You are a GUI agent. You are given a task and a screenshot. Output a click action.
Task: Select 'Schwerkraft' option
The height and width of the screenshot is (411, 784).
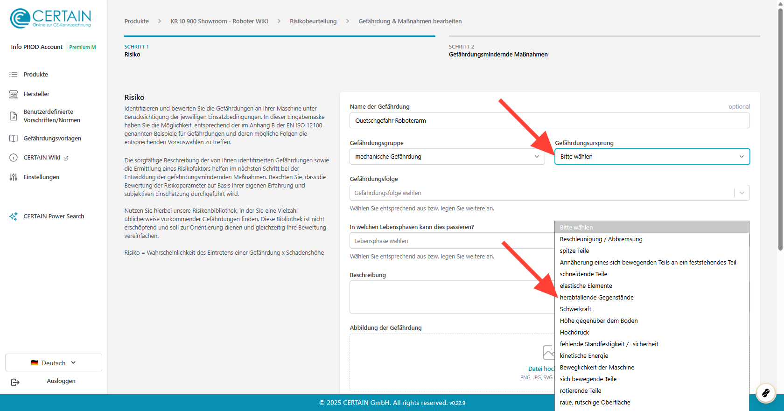[x=652, y=309]
